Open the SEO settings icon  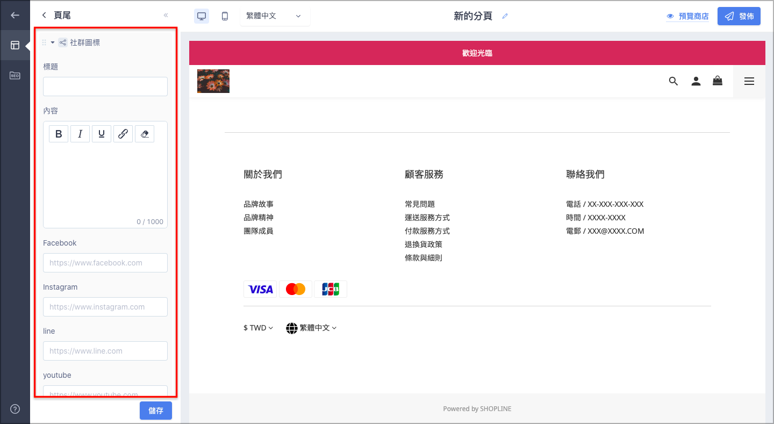15,76
